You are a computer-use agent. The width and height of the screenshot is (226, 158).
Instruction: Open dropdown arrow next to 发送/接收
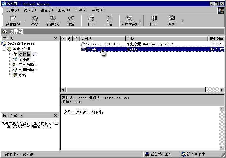coord(140,21)
